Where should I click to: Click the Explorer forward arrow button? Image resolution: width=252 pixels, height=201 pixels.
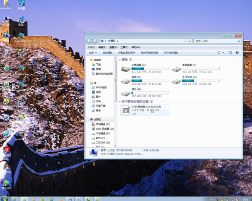(x=94, y=41)
